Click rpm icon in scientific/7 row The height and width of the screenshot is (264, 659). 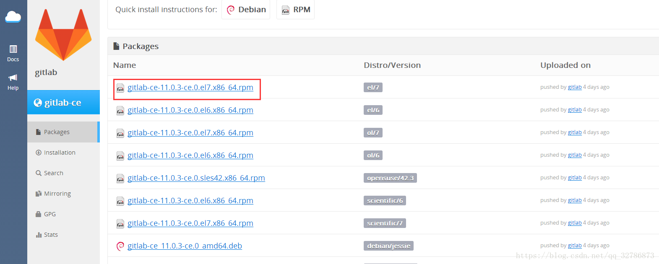click(120, 224)
